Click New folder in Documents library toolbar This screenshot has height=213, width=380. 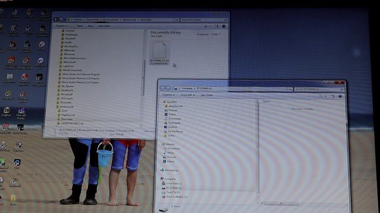tap(104, 26)
